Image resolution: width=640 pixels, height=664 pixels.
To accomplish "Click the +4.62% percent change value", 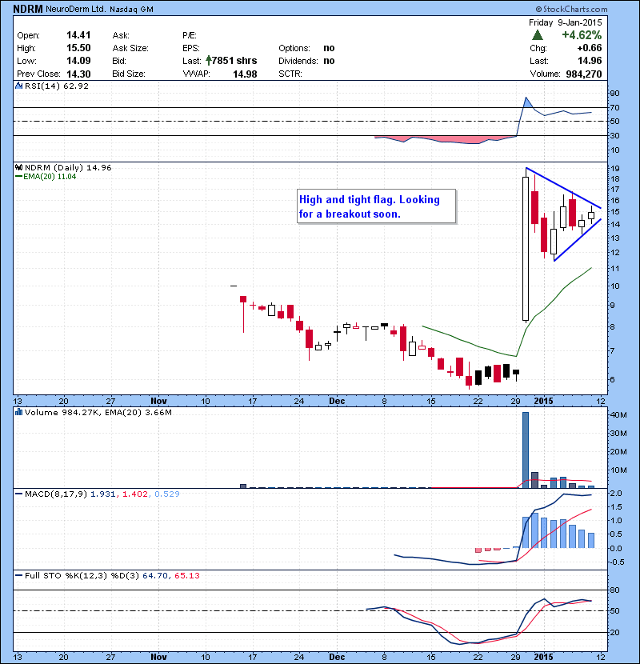I will [x=582, y=34].
